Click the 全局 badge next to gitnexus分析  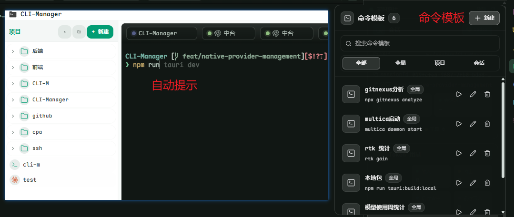pos(415,89)
